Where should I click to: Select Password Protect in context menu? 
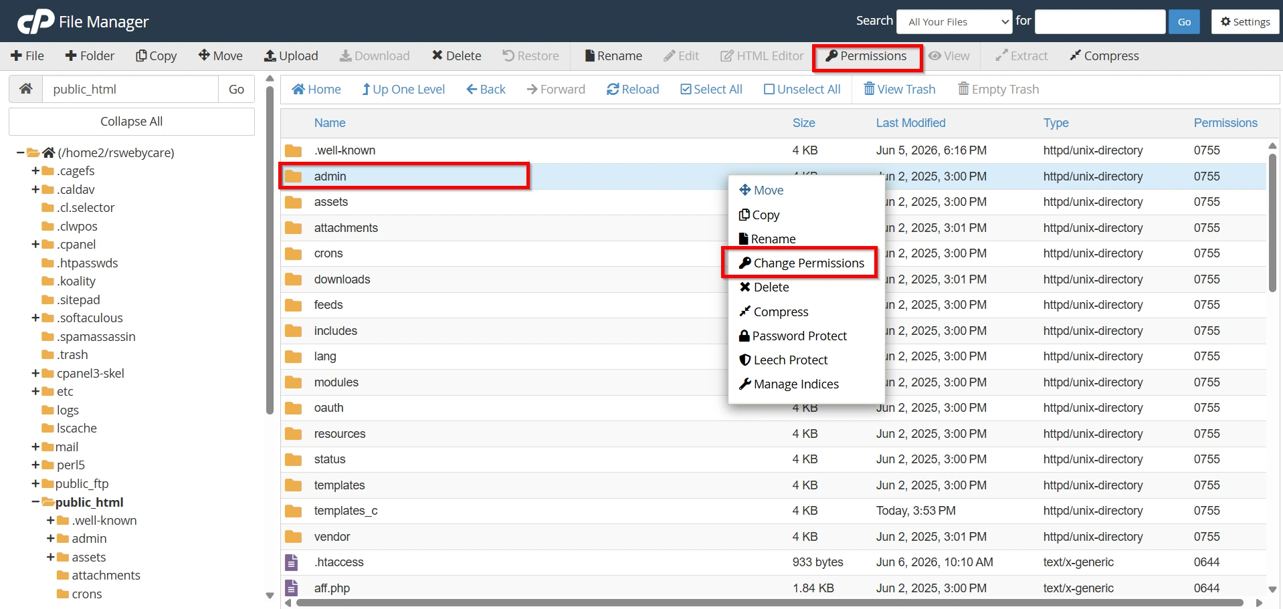click(793, 336)
